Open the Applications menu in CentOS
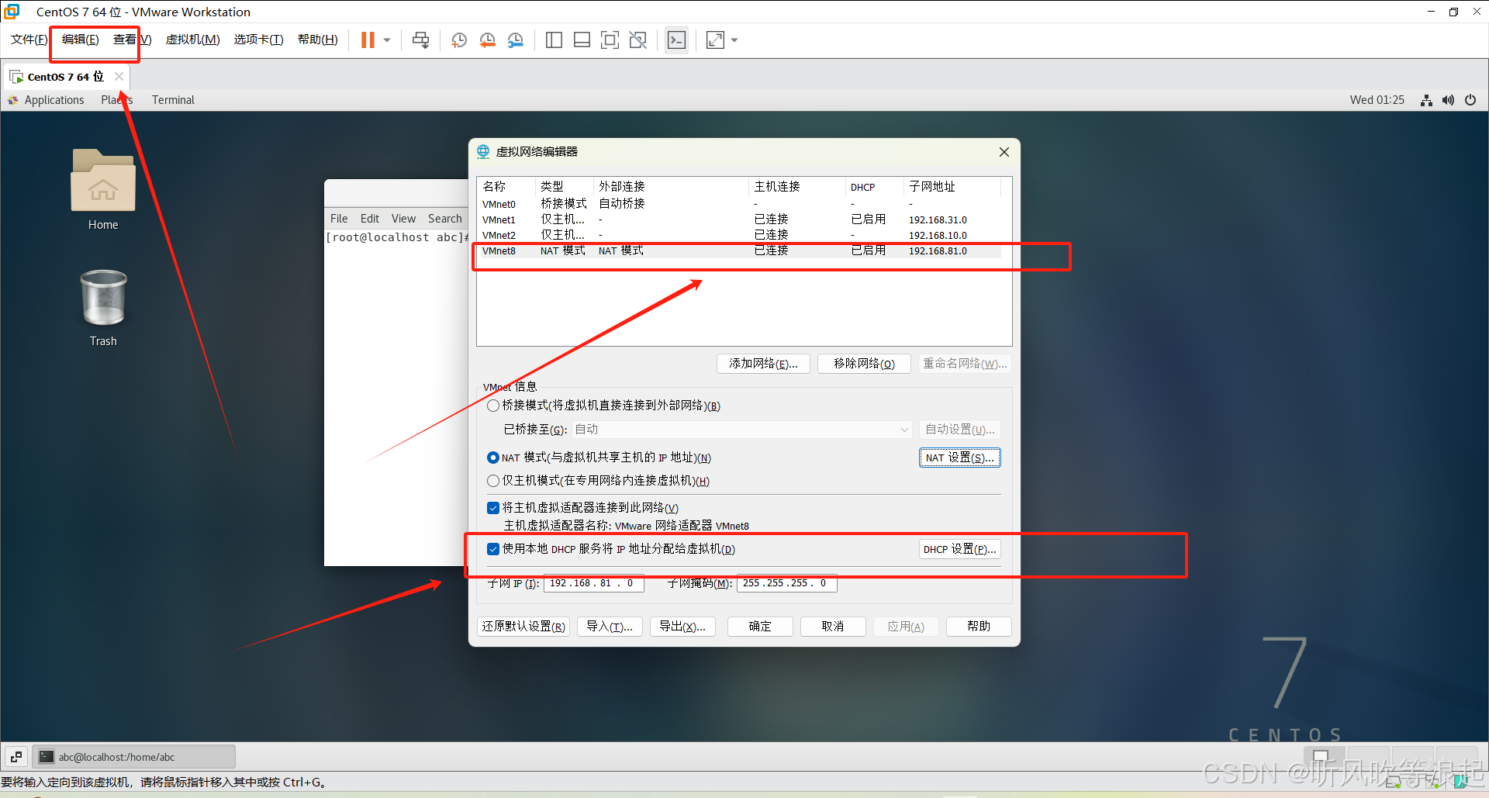 [x=54, y=100]
